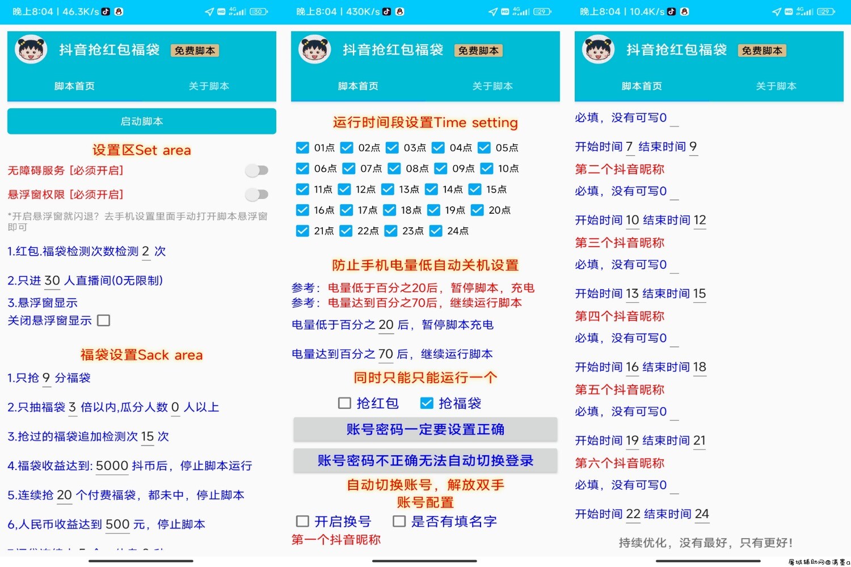Tap the 免费脚本 badge in the left screen
Viewport: 851px width, 567px height.
(x=195, y=50)
